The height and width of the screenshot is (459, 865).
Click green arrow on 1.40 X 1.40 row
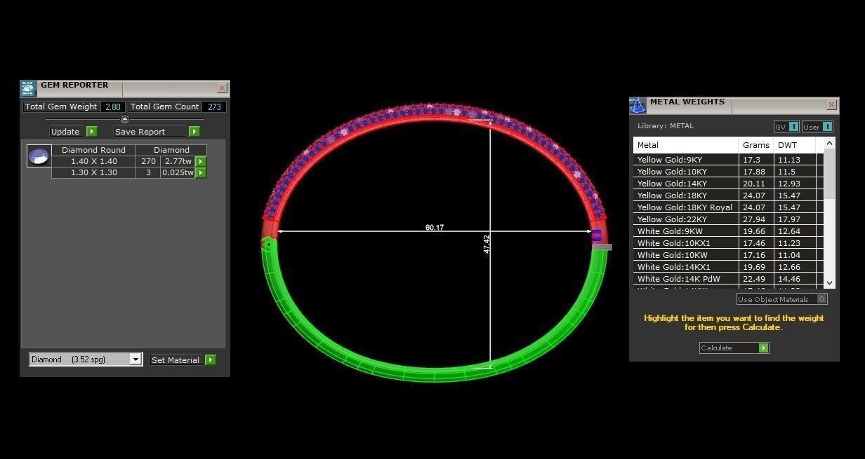201,161
